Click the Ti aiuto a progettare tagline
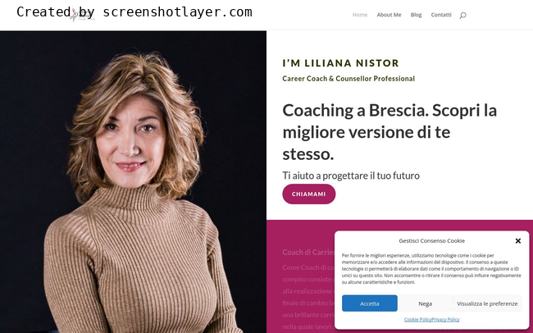The image size is (533, 333). (x=351, y=176)
